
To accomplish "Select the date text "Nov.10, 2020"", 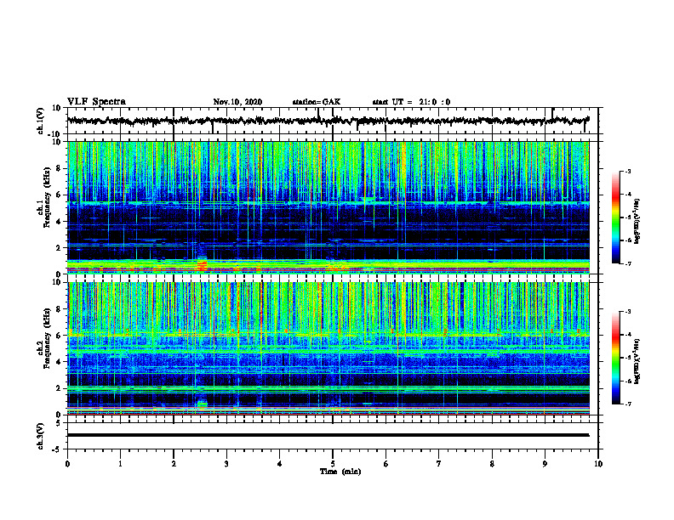I will tap(237, 102).
